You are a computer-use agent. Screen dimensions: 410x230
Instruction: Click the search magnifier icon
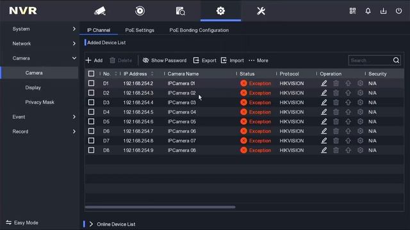tap(396, 60)
